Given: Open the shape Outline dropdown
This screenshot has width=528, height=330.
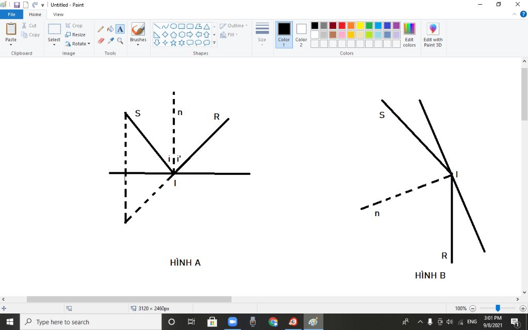Looking at the screenshot, I should (x=234, y=26).
